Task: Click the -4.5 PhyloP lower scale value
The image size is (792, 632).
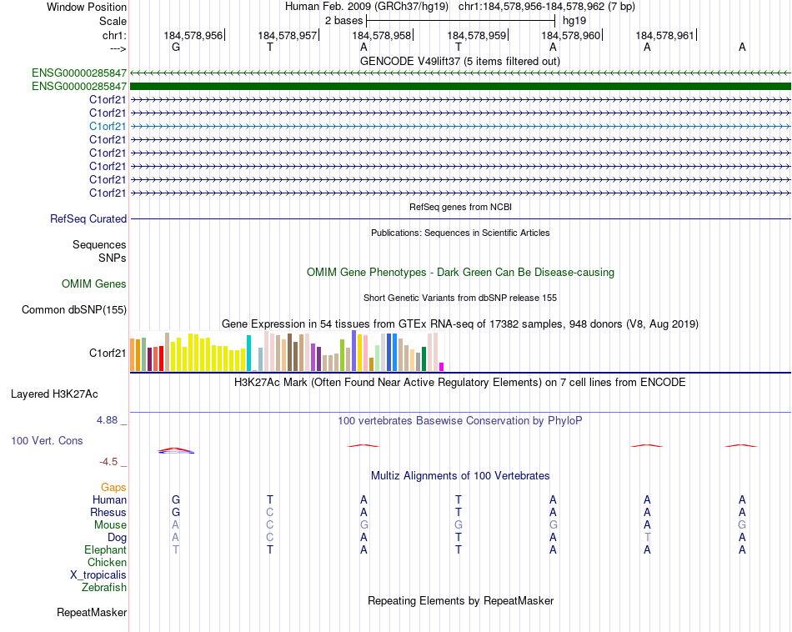Action: (108, 462)
